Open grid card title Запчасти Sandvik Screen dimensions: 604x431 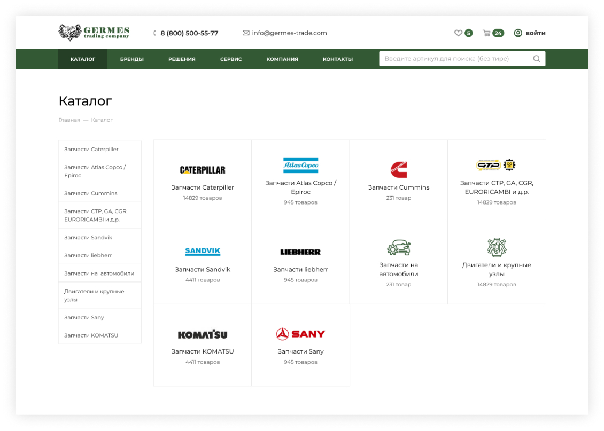(x=203, y=269)
